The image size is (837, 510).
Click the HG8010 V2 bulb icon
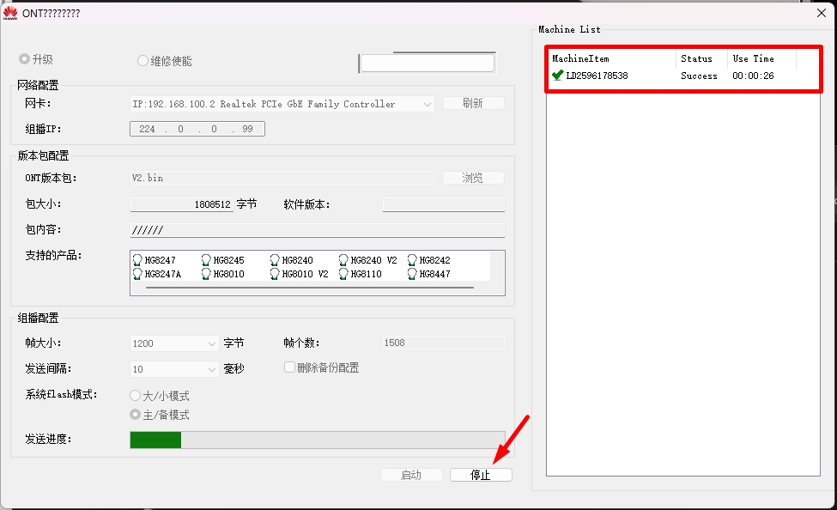click(275, 275)
